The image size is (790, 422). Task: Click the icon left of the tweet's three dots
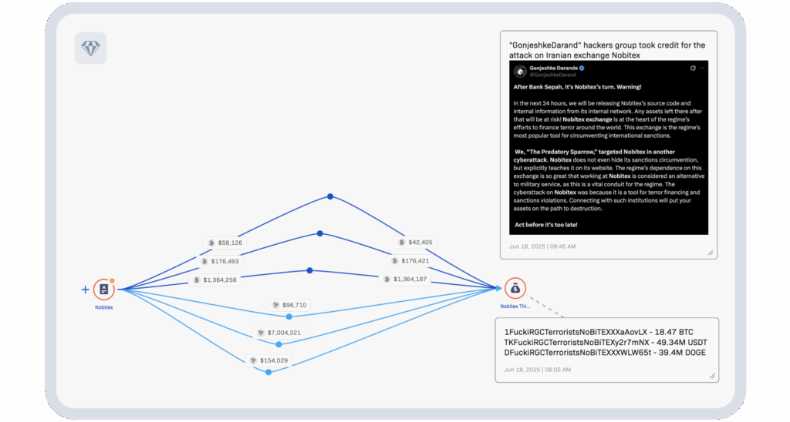[693, 68]
